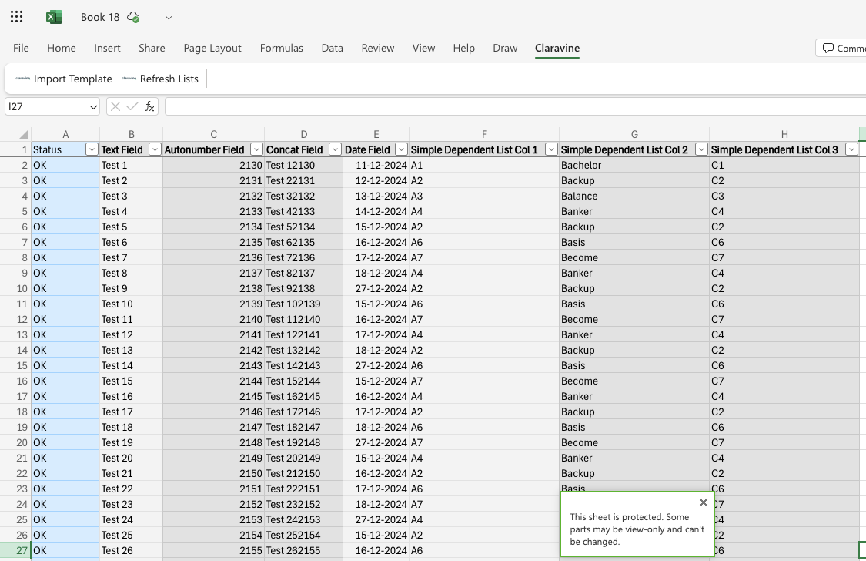Click the cell containing Test 5
Viewport: 866px width, 561px height.
(131, 227)
